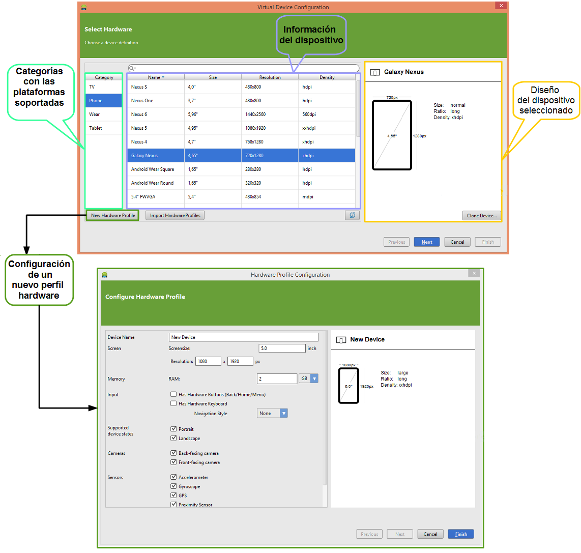The height and width of the screenshot is (553, 581).
Task: Close the Hardware Profile Configuration window
Action: (x=474, y=273)
